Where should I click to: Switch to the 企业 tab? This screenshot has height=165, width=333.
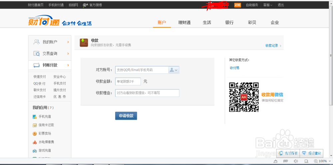click(275, 23)
